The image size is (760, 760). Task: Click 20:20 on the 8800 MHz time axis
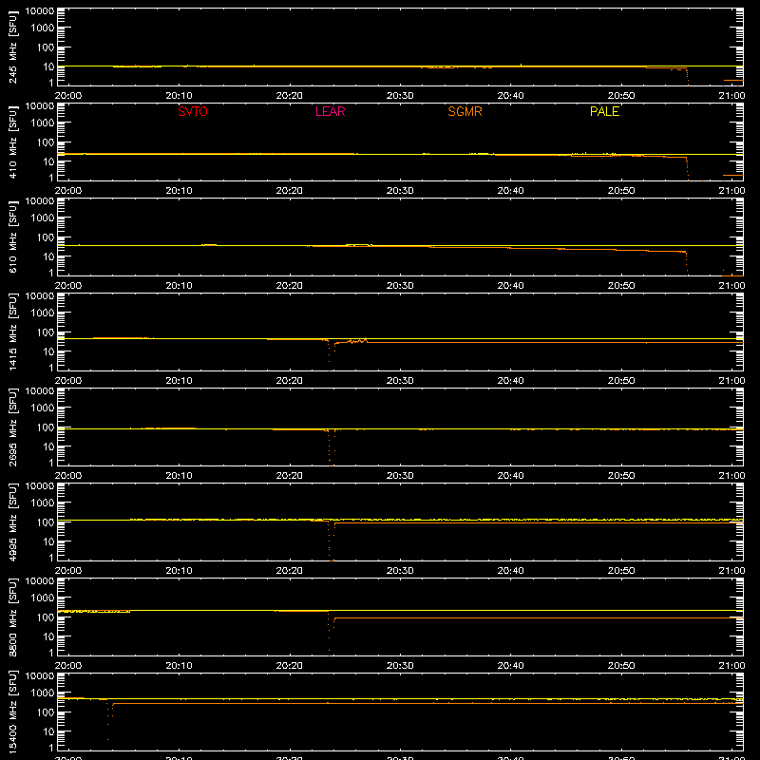(290, 666)
